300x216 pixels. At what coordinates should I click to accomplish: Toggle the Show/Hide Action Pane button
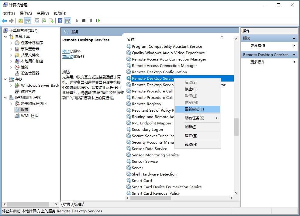67,21
